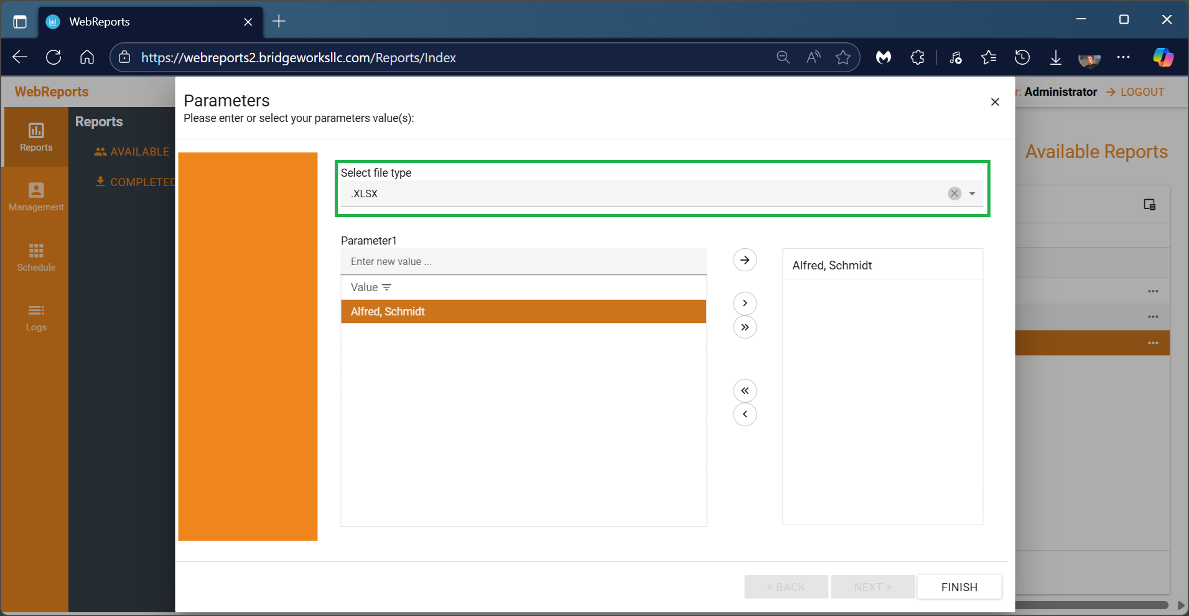Screen dimensions: 1189x616
Task: Open the Management section from sidebar
Action: coord(35,197)
